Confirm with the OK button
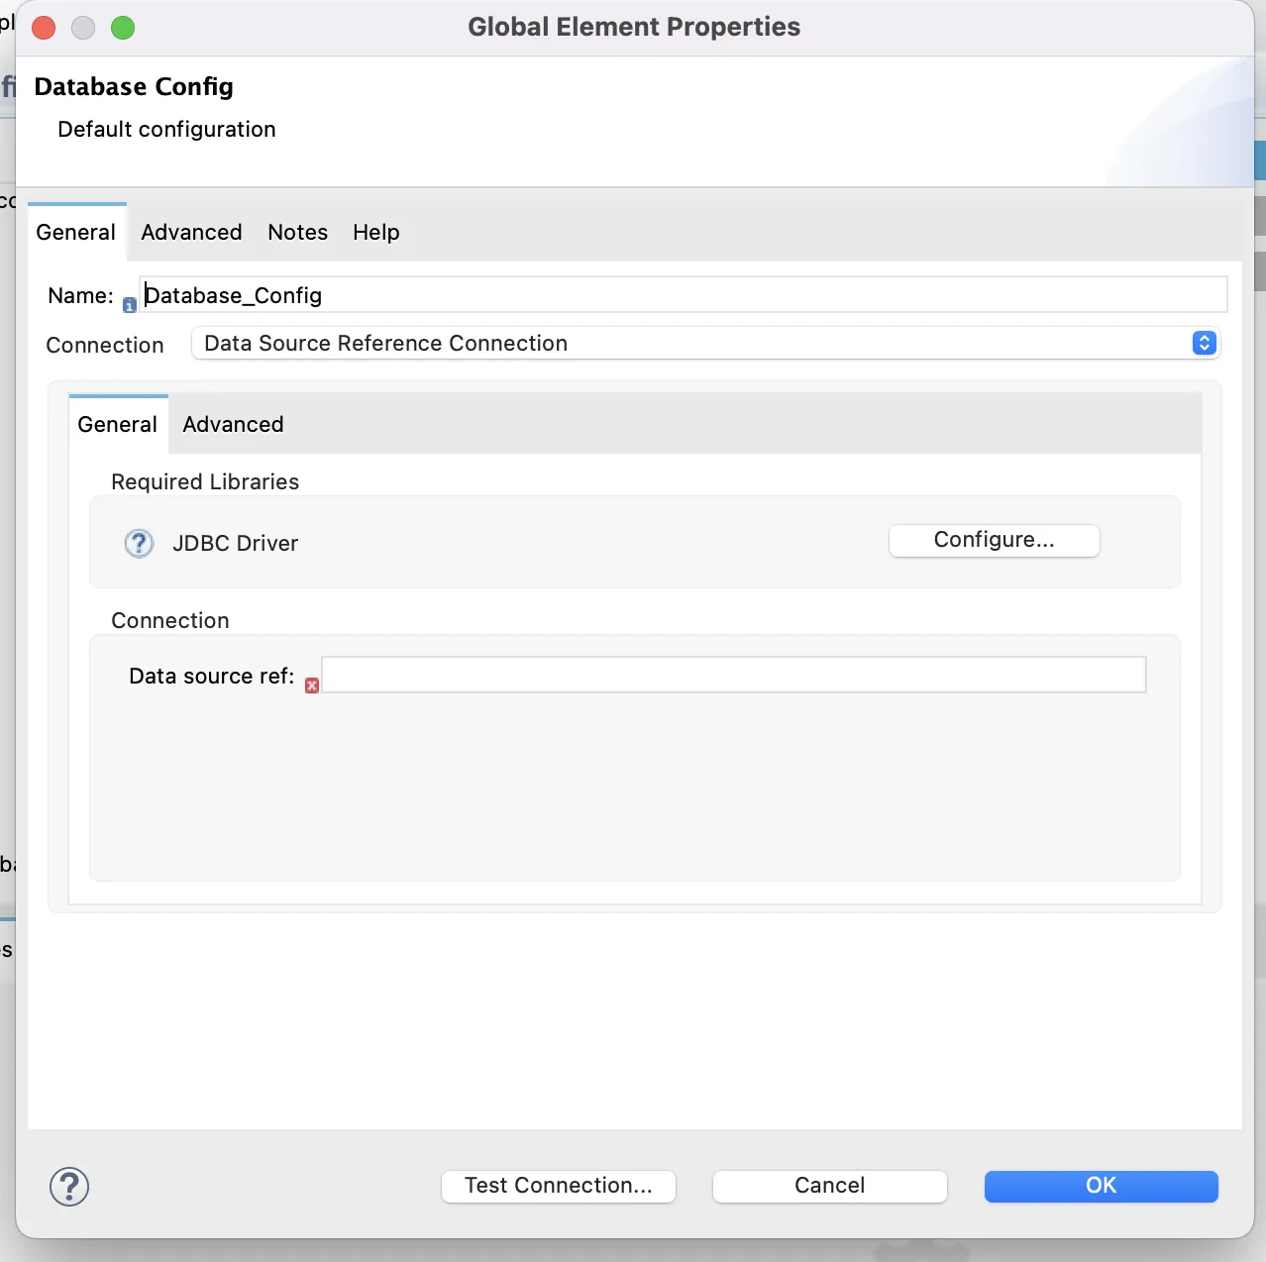 pos(1101,1186)
